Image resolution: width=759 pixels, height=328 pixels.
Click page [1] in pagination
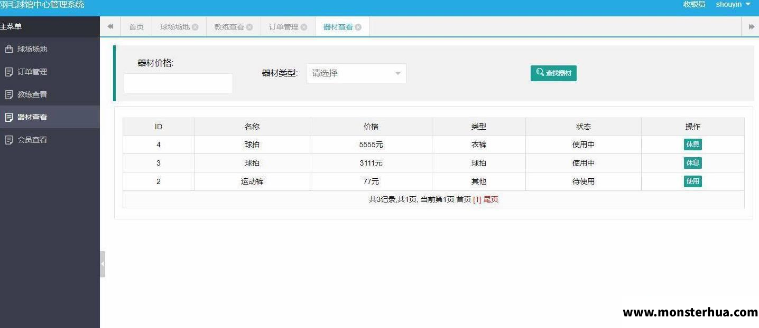(477, 200)
